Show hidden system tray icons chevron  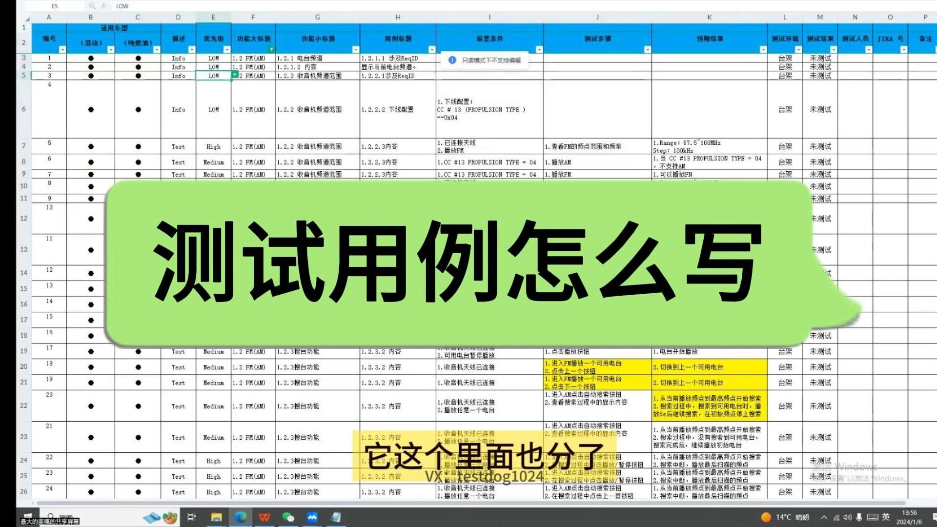[824, 517]
